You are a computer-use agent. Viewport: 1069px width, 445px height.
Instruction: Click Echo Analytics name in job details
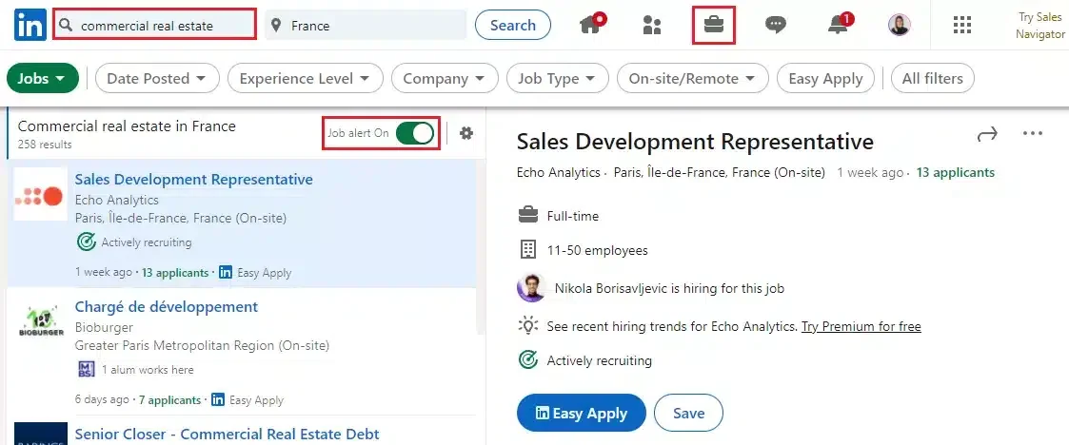559,172
